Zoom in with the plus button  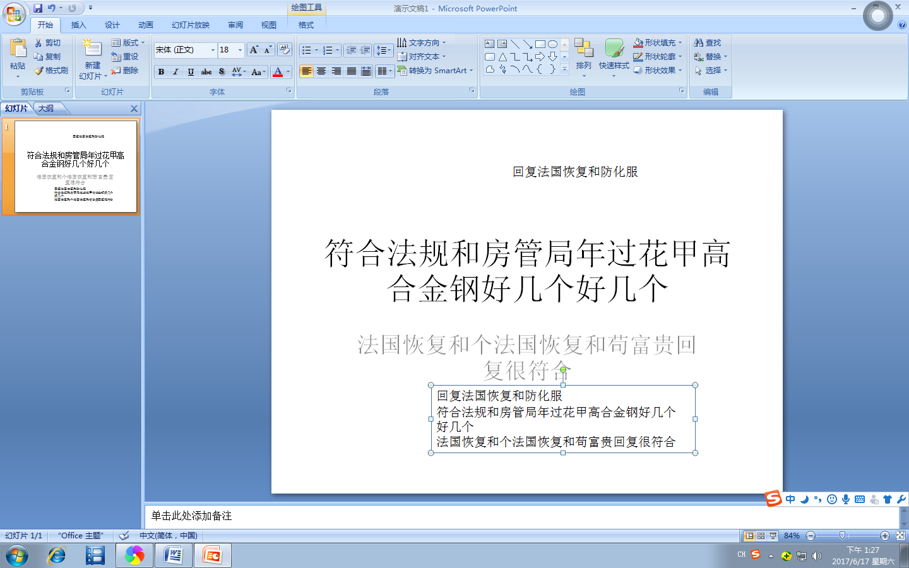click(x=885, y=536)
